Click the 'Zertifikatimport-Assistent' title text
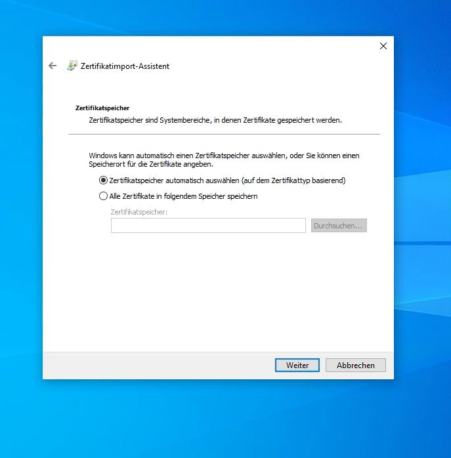This screenshot has height=458, width=451. click(x=125, y=66)
